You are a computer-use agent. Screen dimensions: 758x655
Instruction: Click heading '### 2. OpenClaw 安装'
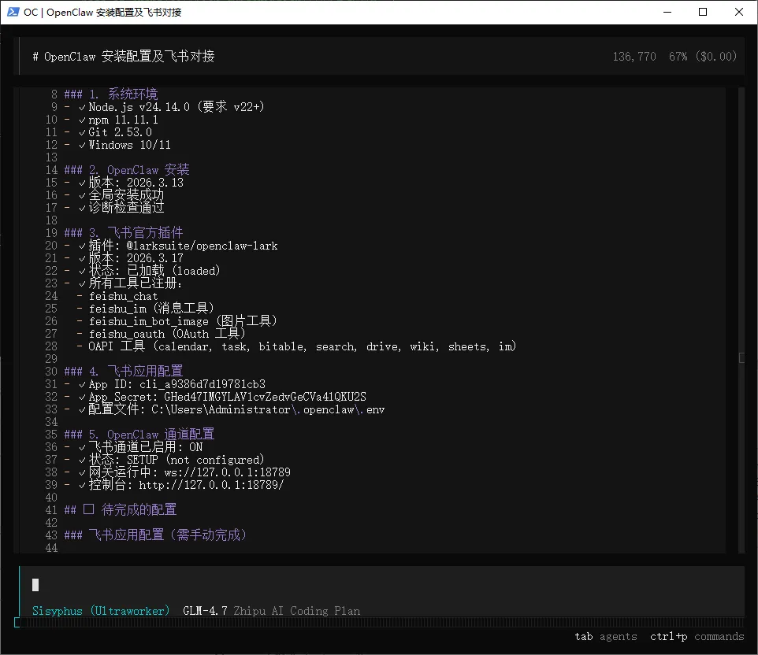(x=127, y=169)
